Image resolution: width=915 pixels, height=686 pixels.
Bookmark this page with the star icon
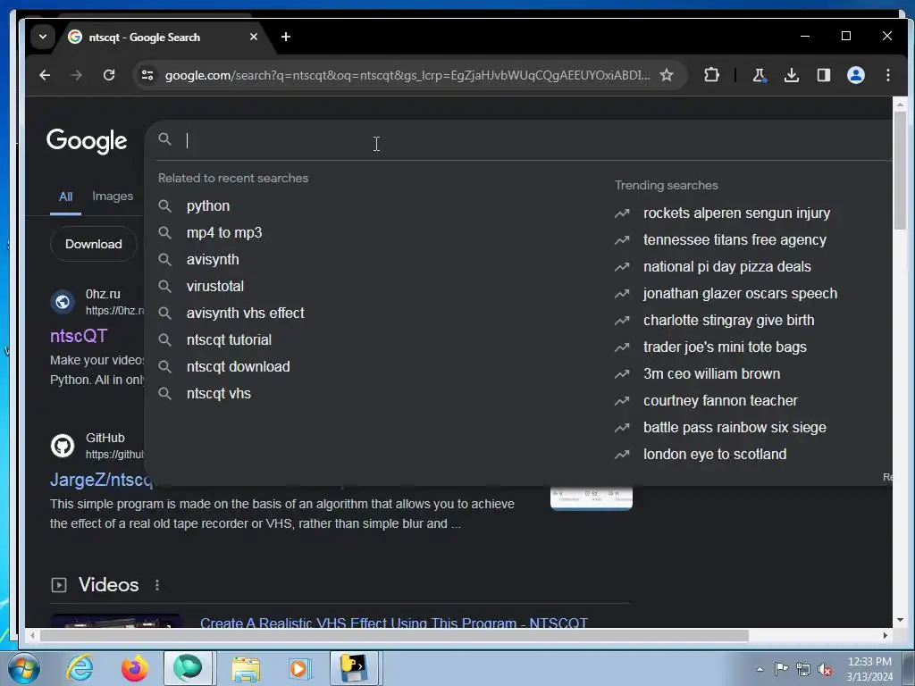click(666, 75)
